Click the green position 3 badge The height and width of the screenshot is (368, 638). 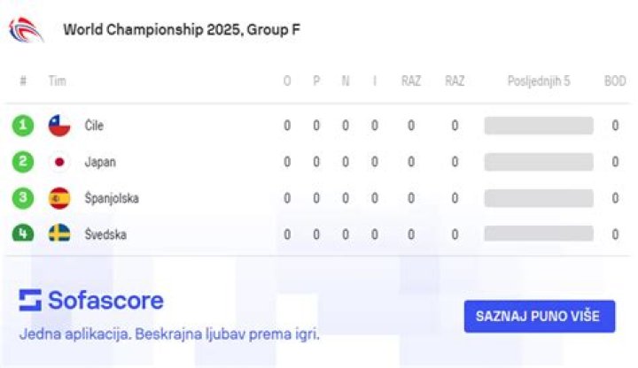pyautogui.click(x=23, y=198)
